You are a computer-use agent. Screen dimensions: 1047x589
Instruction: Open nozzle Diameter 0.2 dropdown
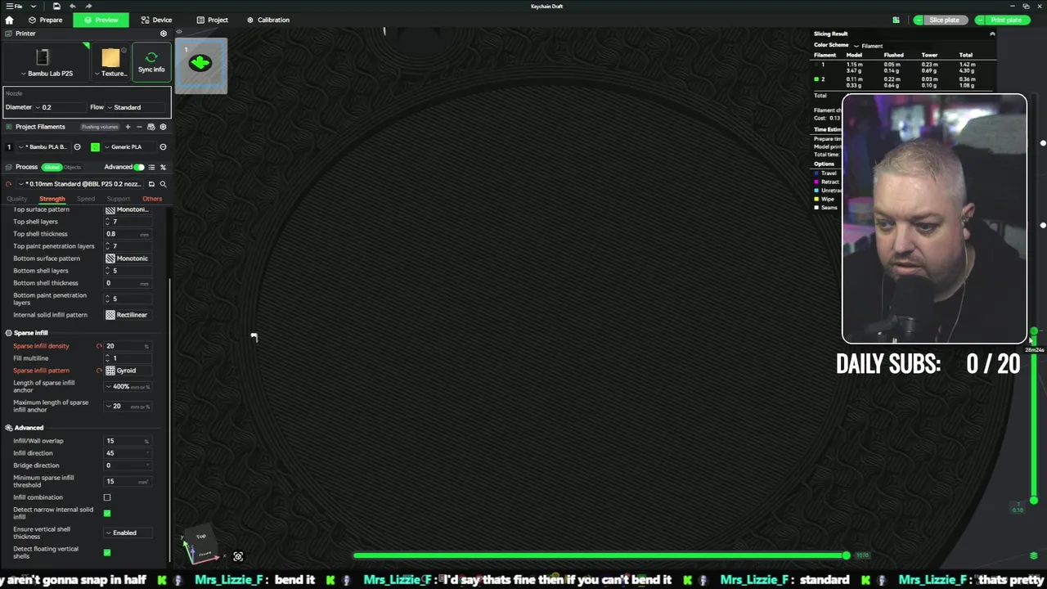pos(60,107)
